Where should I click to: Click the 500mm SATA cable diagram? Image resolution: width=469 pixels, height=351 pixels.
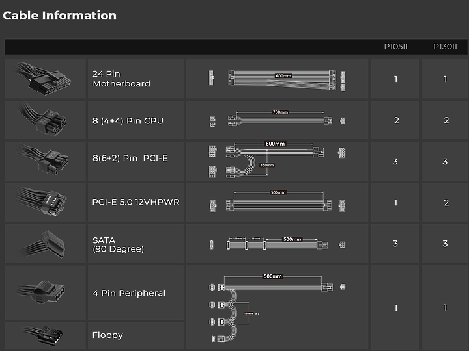click(277, 243)
